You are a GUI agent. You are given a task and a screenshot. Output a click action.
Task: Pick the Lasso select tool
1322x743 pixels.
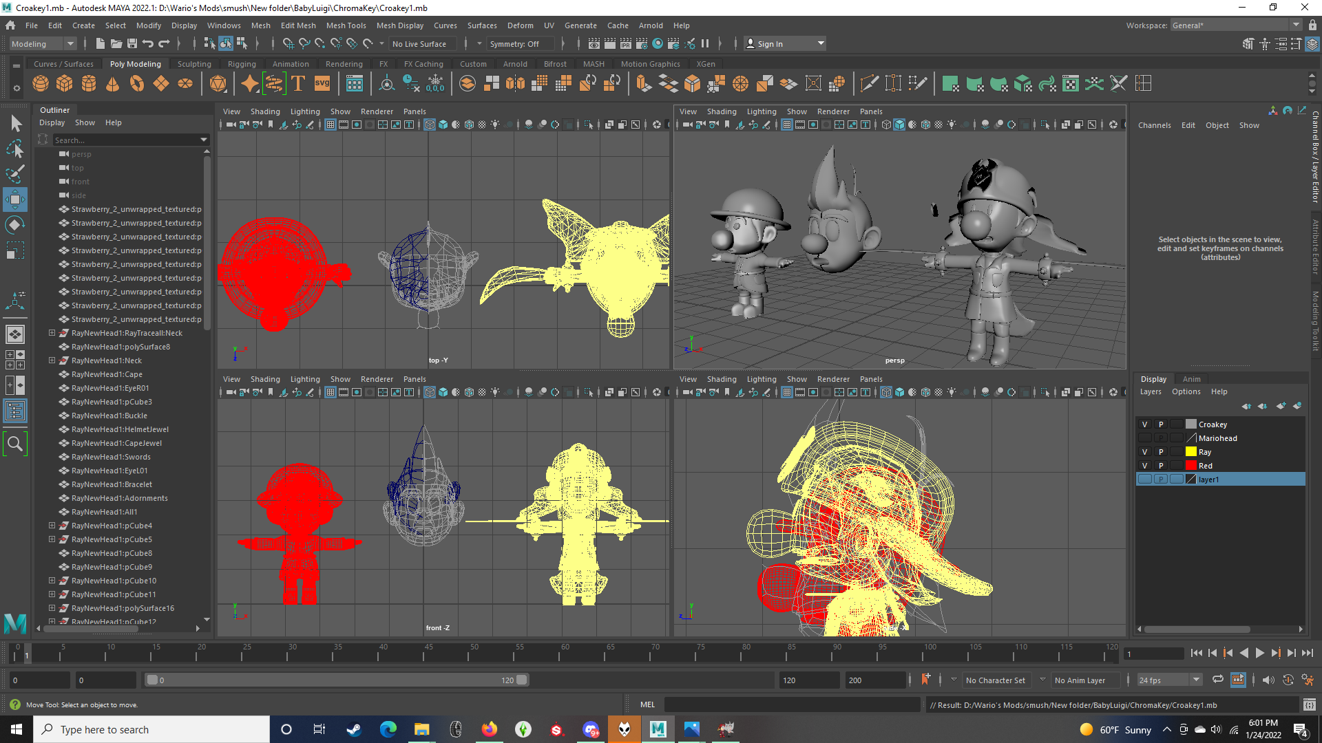tap(15, 149)
